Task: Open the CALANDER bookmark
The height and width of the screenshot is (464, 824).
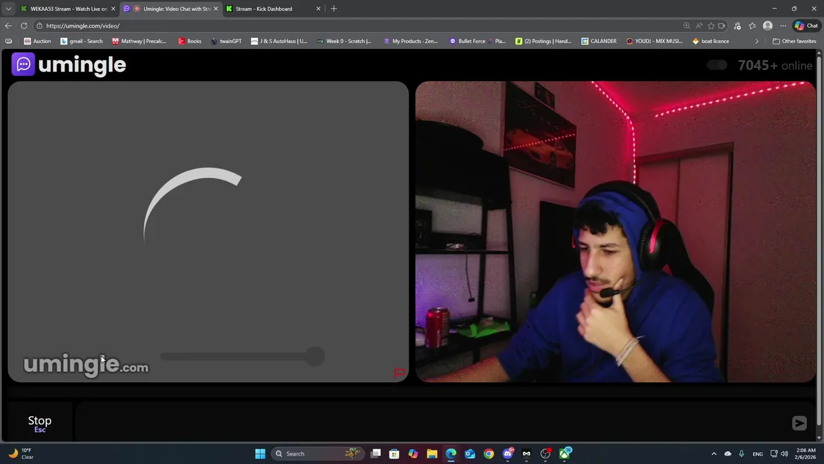Action: click(599, 41)
